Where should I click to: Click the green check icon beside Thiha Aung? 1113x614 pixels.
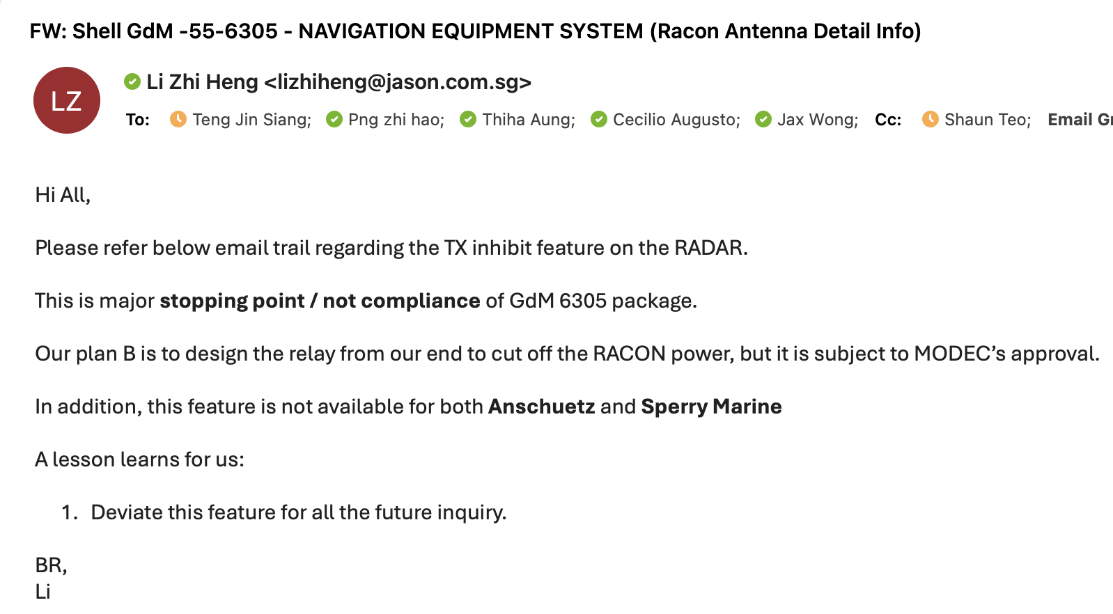(x=468, y=120)
